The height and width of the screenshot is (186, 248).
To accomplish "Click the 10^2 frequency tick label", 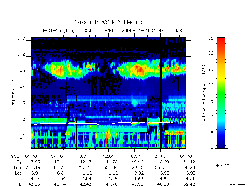I will pos(21,121).
